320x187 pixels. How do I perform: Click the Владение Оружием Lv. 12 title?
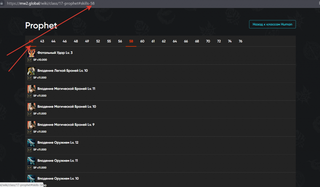pyautogui.click(x=58, y=143)
